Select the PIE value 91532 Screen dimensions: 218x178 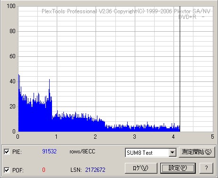point(49,151)
